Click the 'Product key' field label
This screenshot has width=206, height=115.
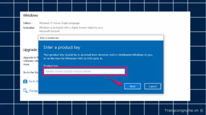(50, 66)
